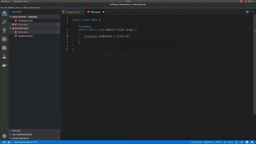
Task: Open the editor More Actions ellipsis
Action: (253, 12)
